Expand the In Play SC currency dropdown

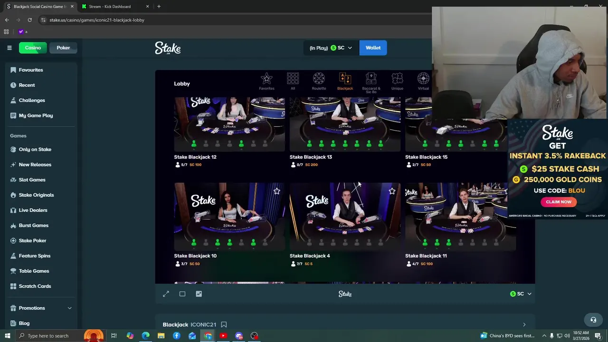[x=331, y=47]
